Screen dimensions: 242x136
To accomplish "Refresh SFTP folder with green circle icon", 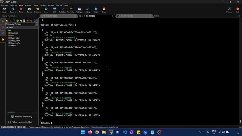I will 17,20.
